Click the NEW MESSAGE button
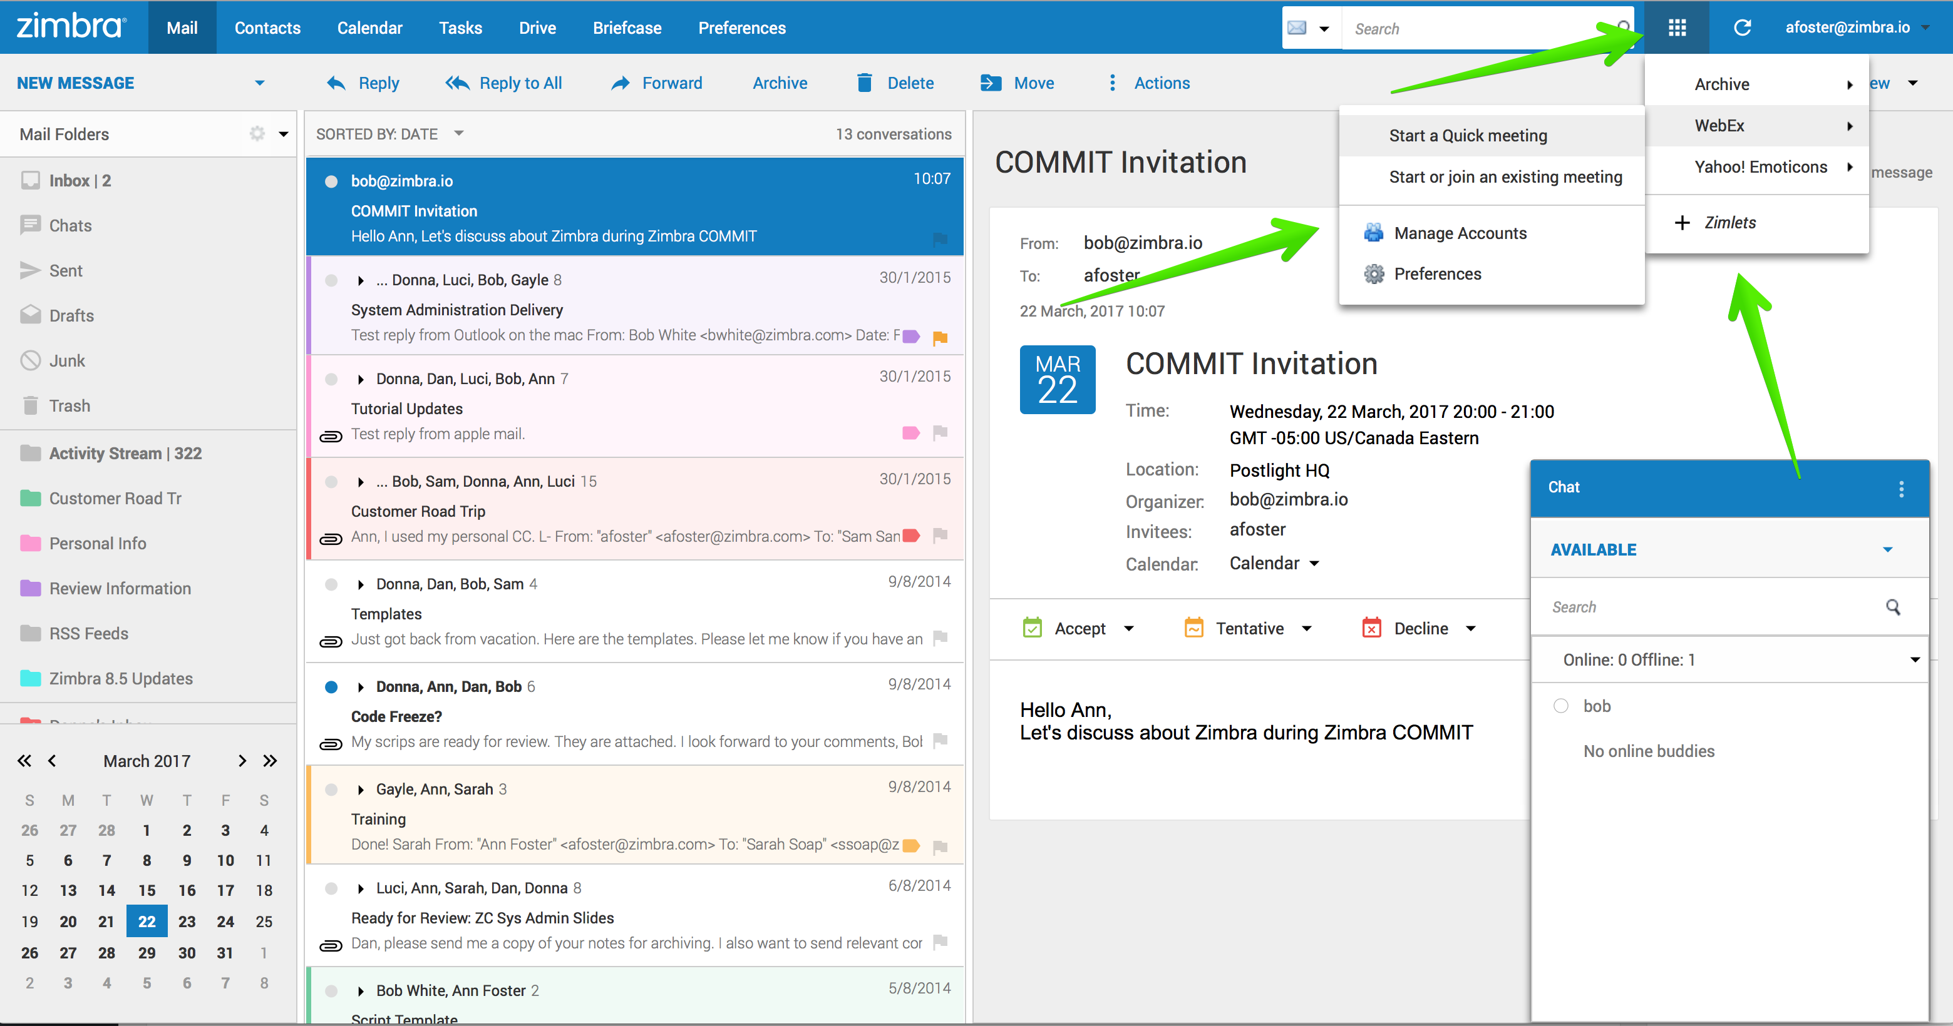 pyautogui.click(x=76, y=82)
